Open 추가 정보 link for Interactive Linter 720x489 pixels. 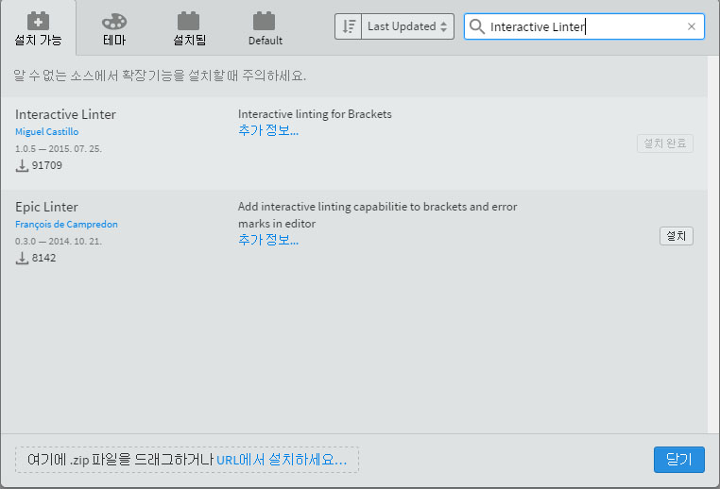[x=268, y=130]
